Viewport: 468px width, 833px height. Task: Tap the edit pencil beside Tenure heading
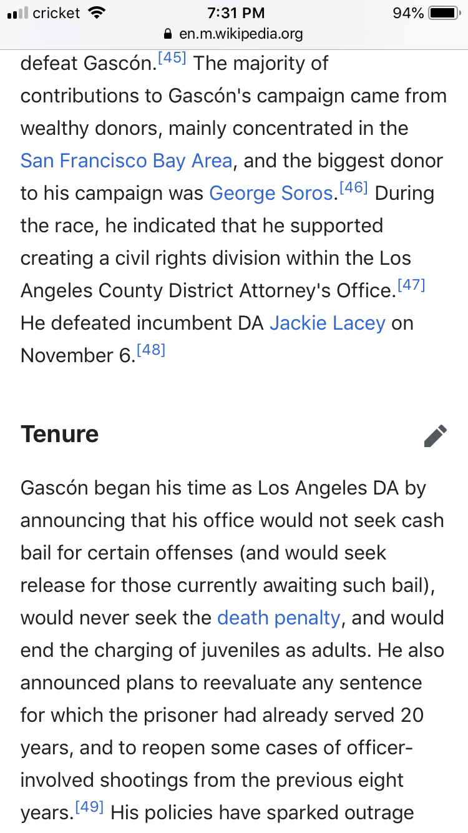point(435,435)
